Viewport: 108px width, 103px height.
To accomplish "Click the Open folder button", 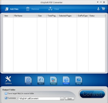I will [70, 99].
